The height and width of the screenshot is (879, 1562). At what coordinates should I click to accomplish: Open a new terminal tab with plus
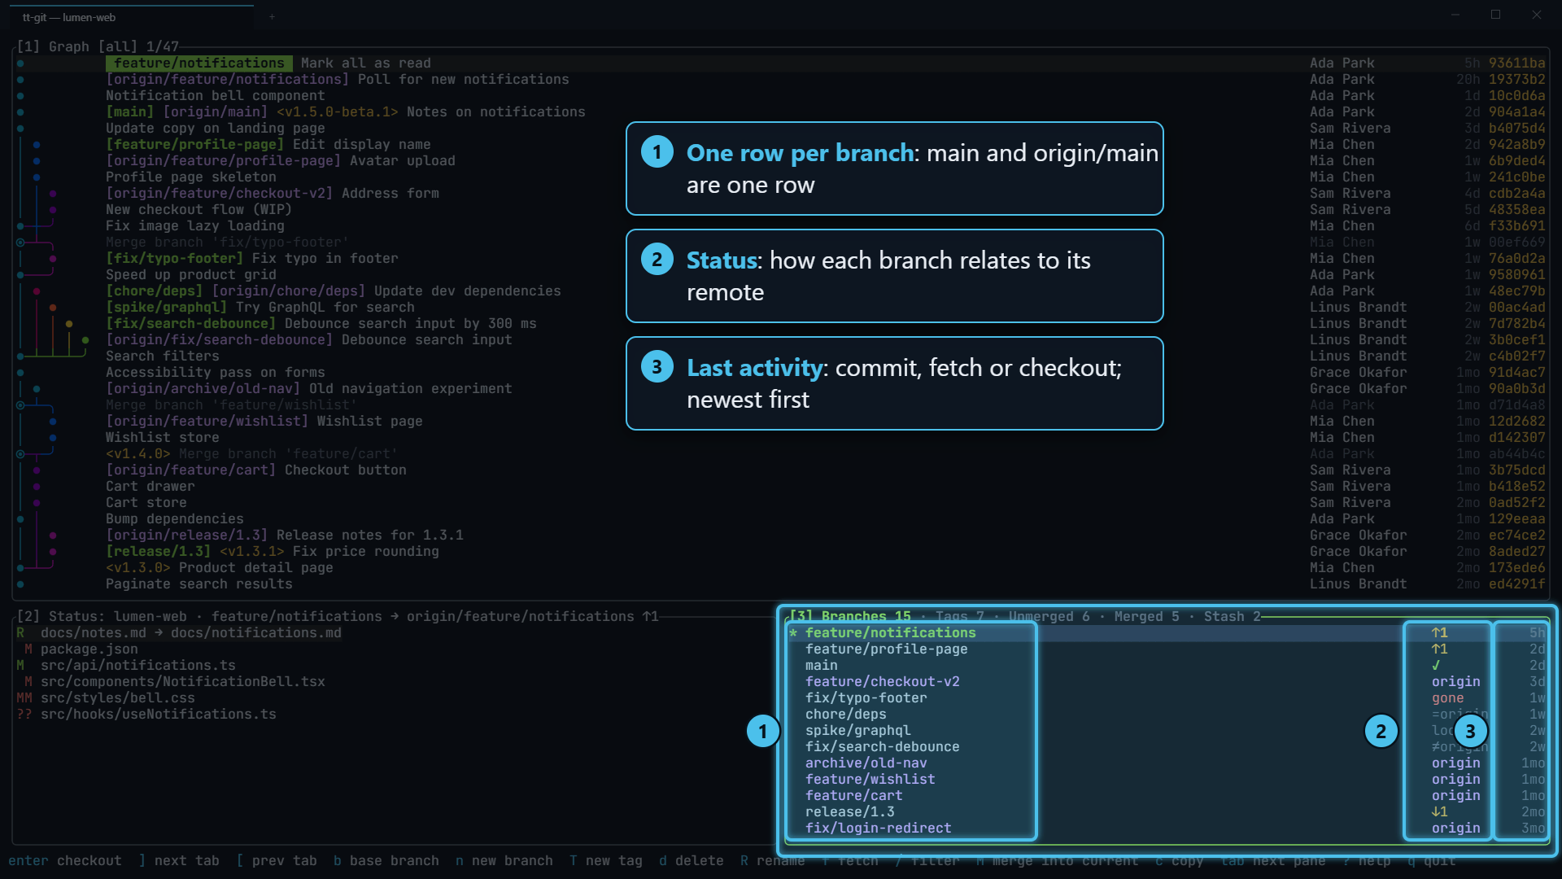pos(272,17)
